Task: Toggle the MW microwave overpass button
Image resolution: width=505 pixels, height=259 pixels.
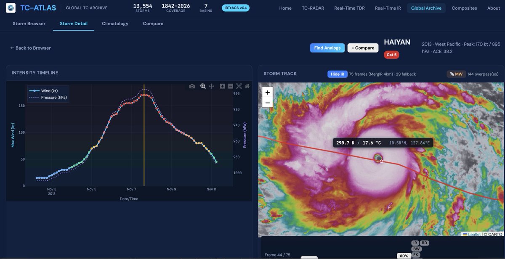Action: tap(456, 74)
